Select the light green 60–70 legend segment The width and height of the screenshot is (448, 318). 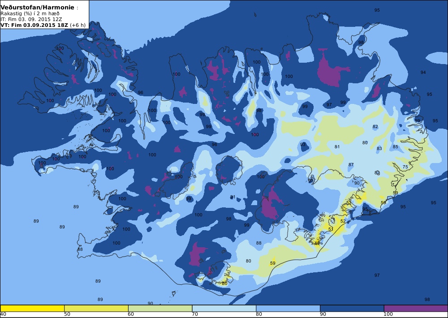coord(160,308)
